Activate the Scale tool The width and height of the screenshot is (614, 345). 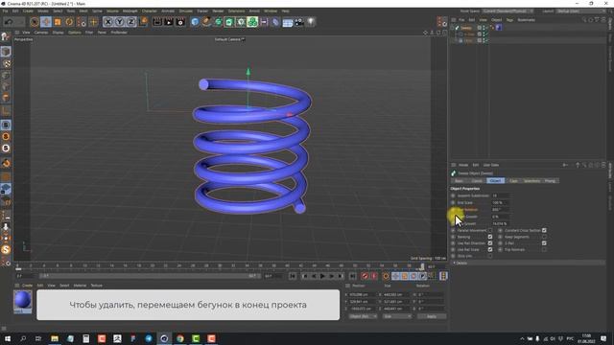point(58,22)
